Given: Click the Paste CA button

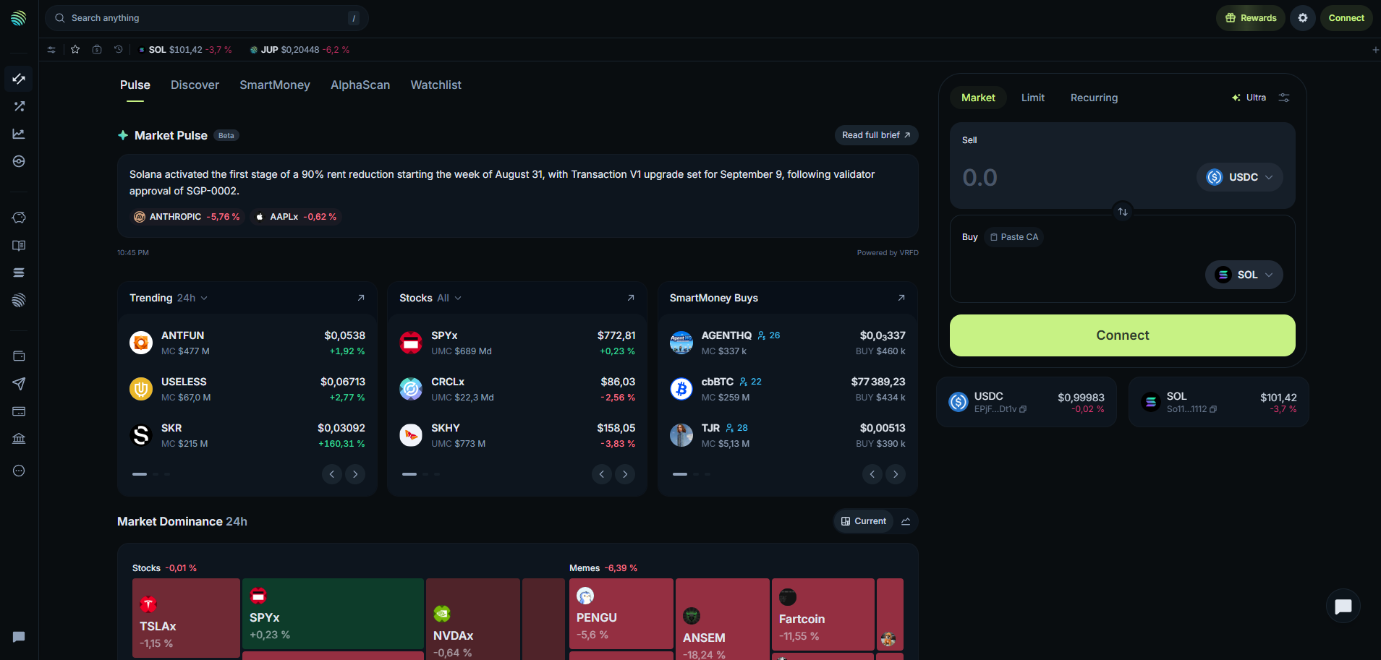Looking at the screenshot, I should click(1014, 237).
